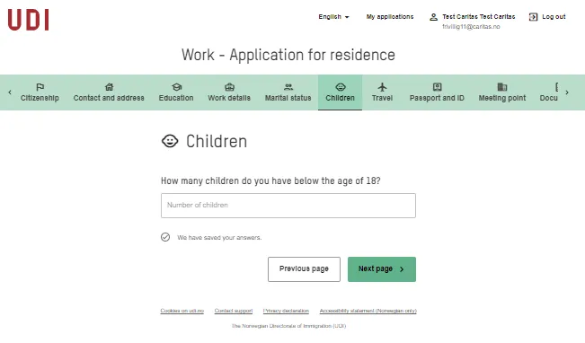Screen dimensions: 585x343
Task: Click the Work details briefcase icon
Action: click(229, 87)
